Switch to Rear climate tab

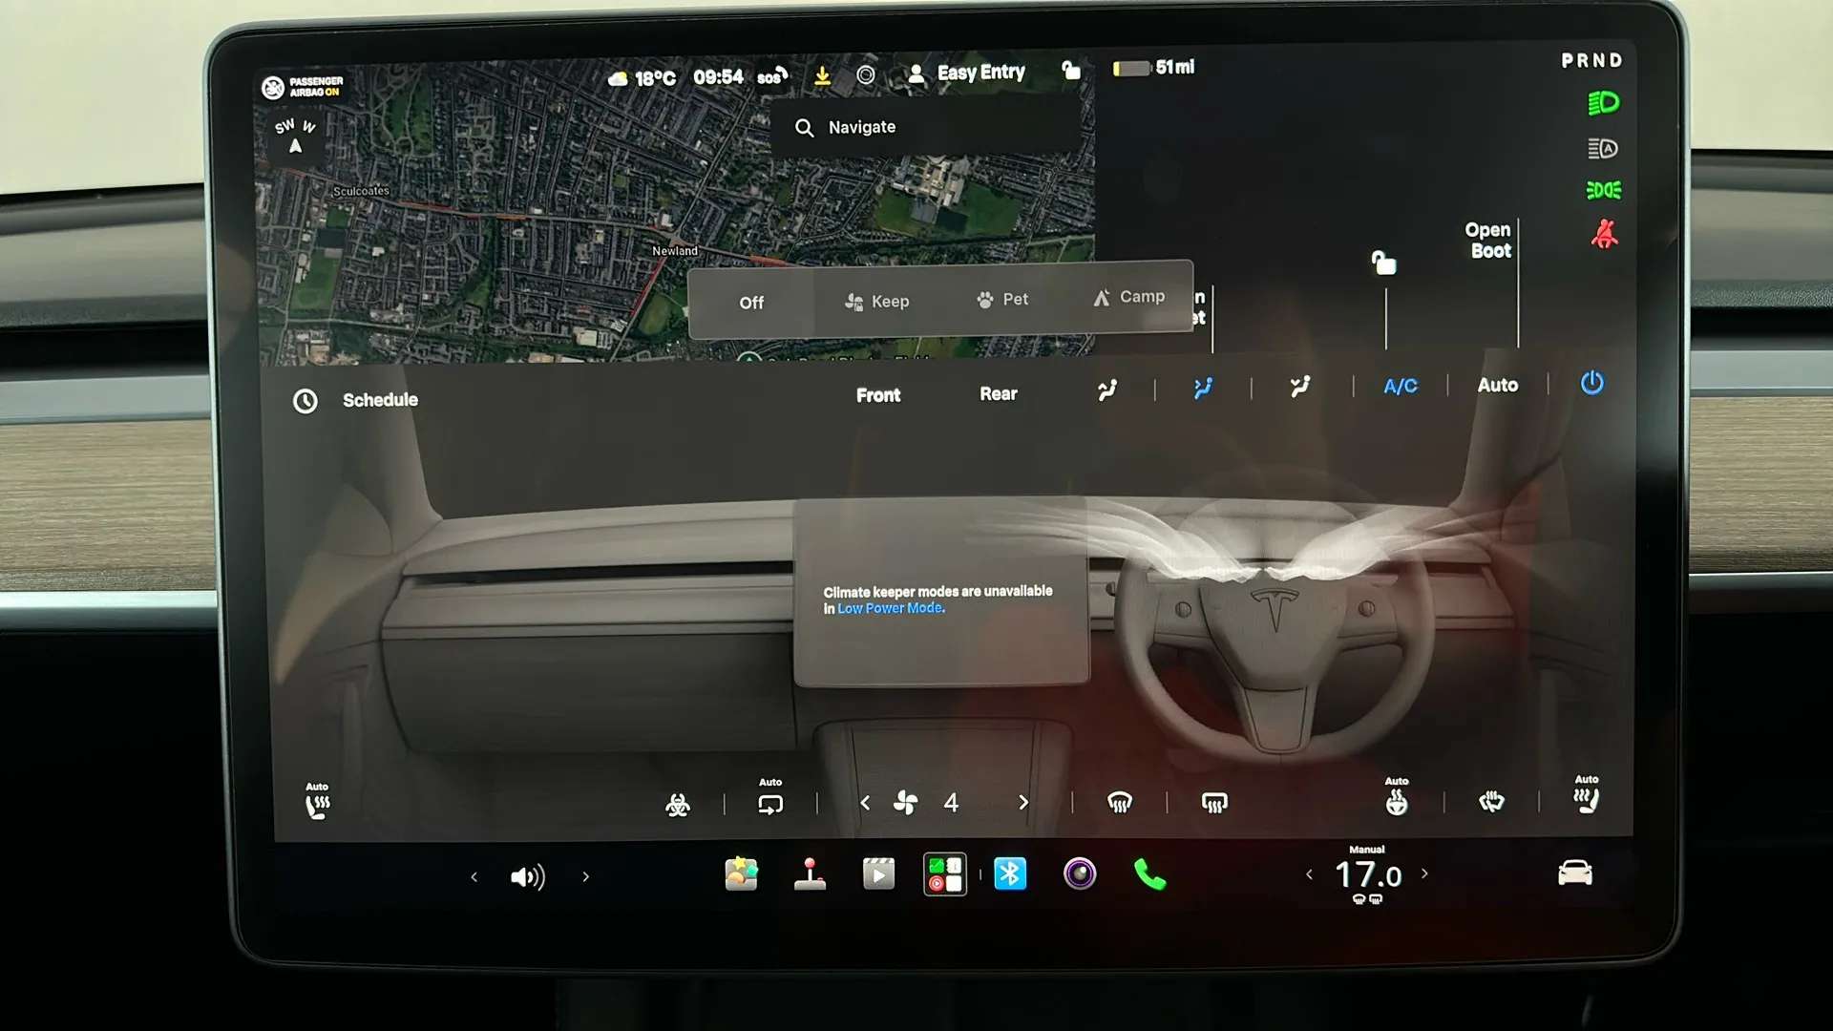(x=998, y=393)
